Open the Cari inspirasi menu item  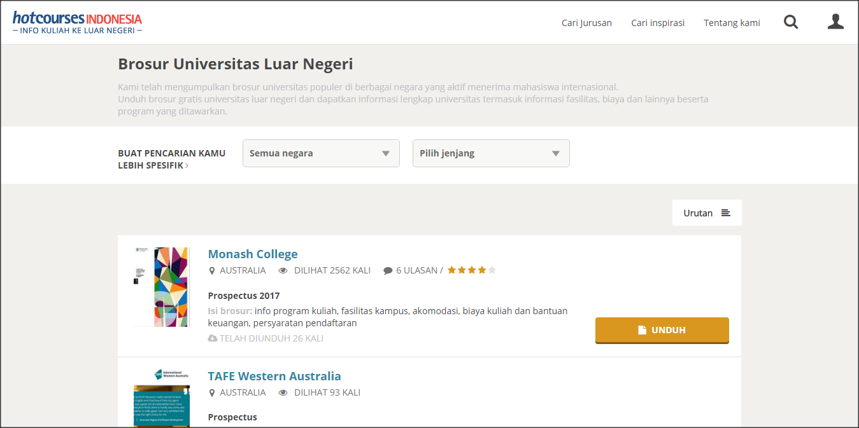[658, 23]
